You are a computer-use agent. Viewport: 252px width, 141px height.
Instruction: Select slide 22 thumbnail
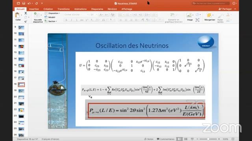pyautogui.click(x=21, y=110)
